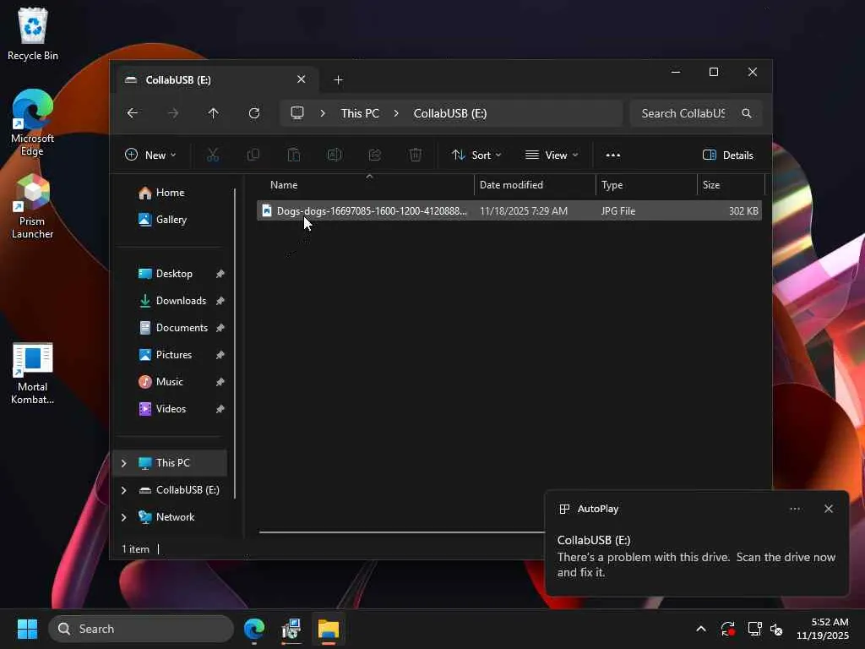Viewport: 865px width, 649px height.
Task: Click AutoPlay problem with drive message
Action: click(696, 564)
